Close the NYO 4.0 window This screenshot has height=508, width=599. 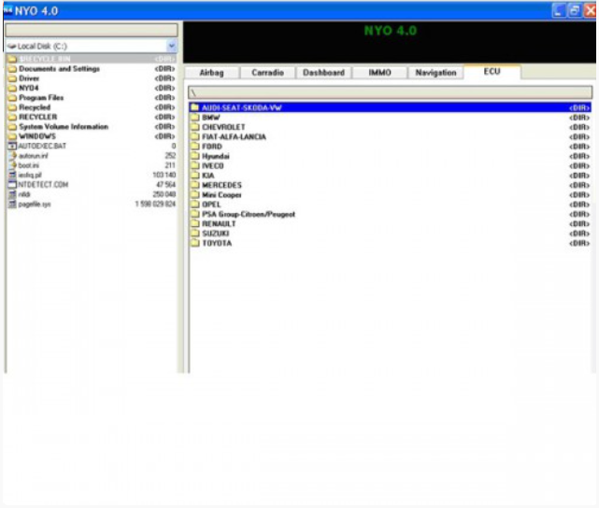coord(590,10)
